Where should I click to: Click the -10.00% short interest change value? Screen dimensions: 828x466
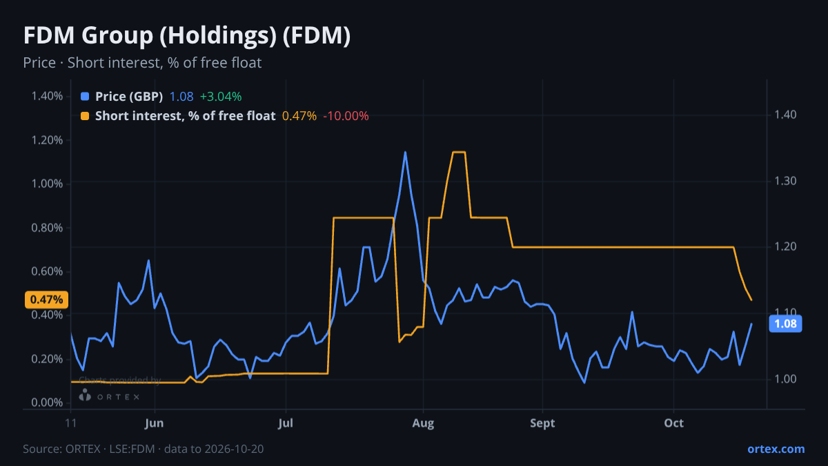346,115
